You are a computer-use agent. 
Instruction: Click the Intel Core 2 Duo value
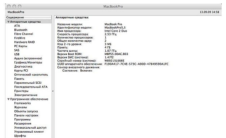(x=116, y=31)
